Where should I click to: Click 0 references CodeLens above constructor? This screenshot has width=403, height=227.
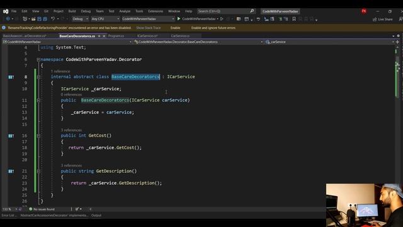pyautogui.click(x=71, y=95)
